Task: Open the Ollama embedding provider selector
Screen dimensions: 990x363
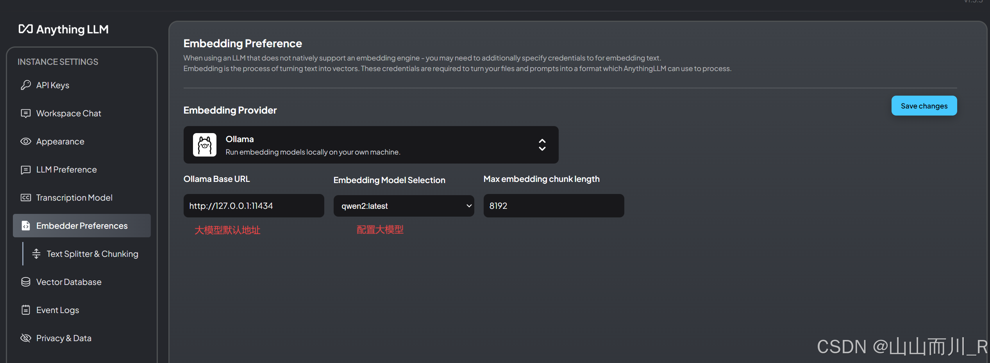Action: point(371,145)
